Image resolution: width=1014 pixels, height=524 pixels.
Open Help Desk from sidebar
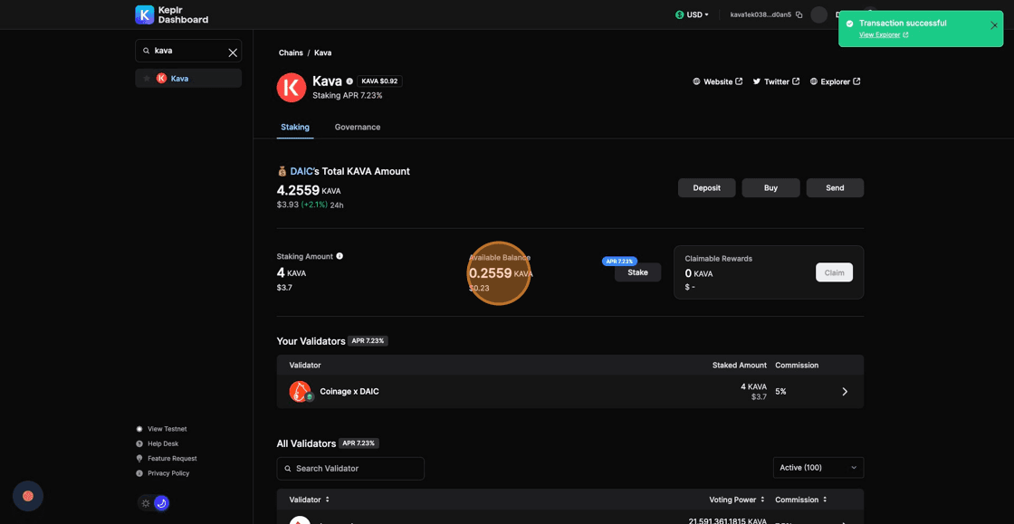162,443
